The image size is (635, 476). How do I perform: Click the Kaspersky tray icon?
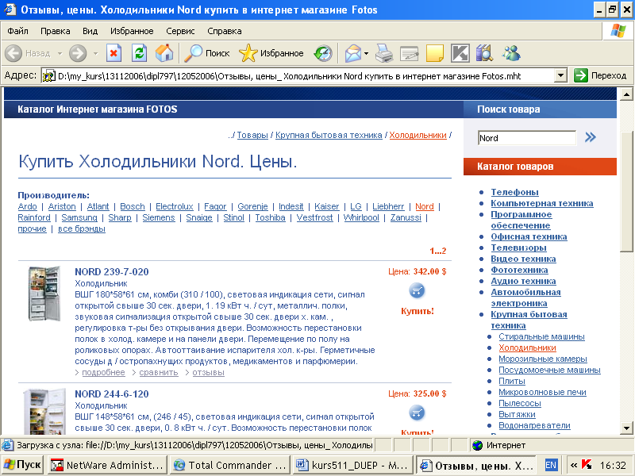pos(587,465)
